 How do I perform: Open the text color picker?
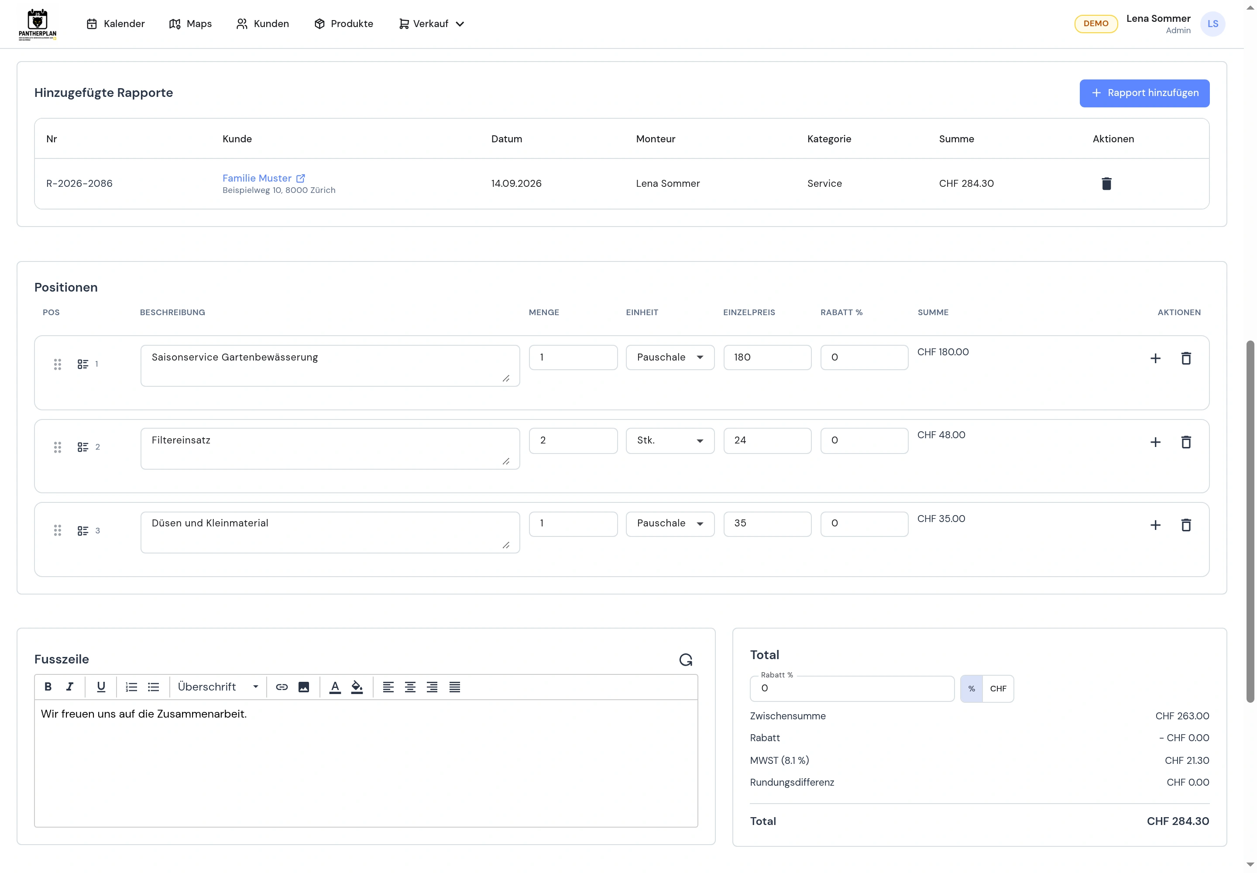pyautogui.click(x=335, y=687)
